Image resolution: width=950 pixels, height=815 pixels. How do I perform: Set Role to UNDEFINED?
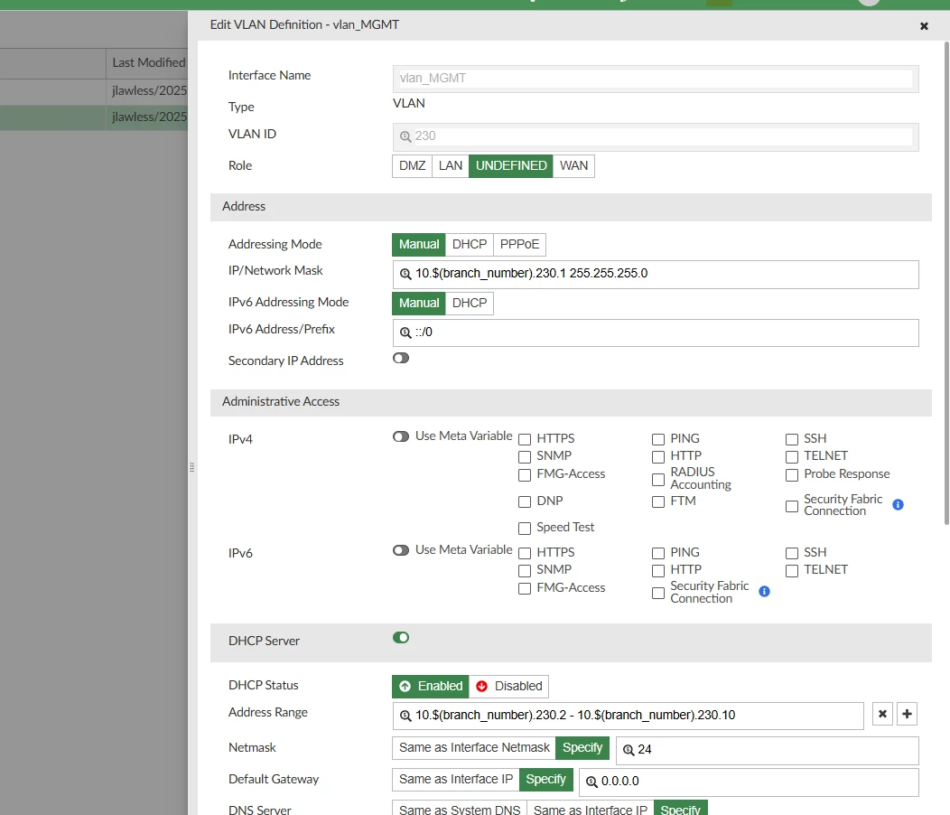[511, 166]
